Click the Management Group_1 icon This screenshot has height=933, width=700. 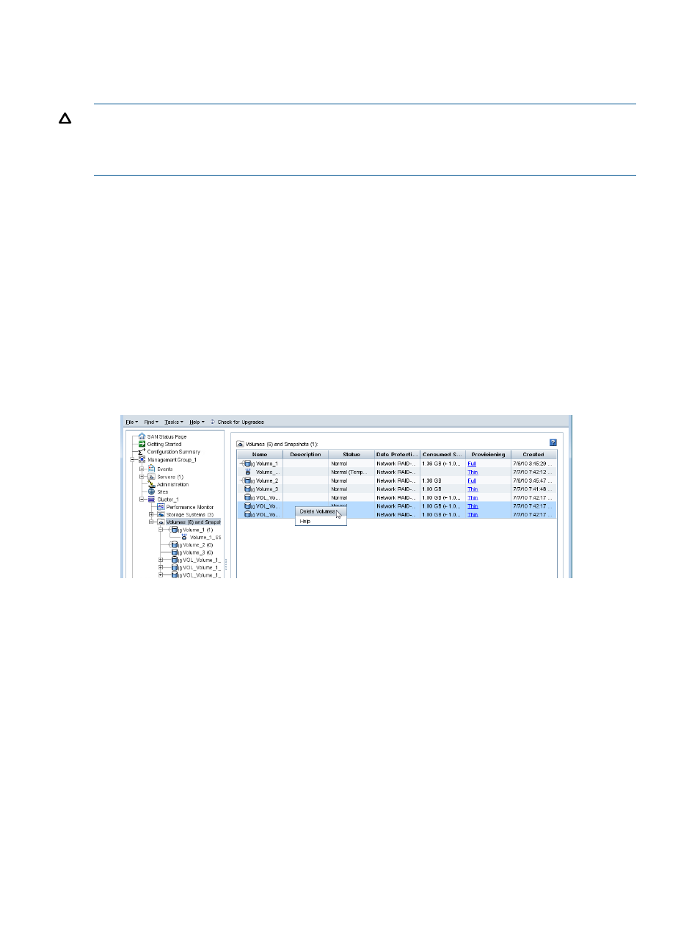coord(142,460)
